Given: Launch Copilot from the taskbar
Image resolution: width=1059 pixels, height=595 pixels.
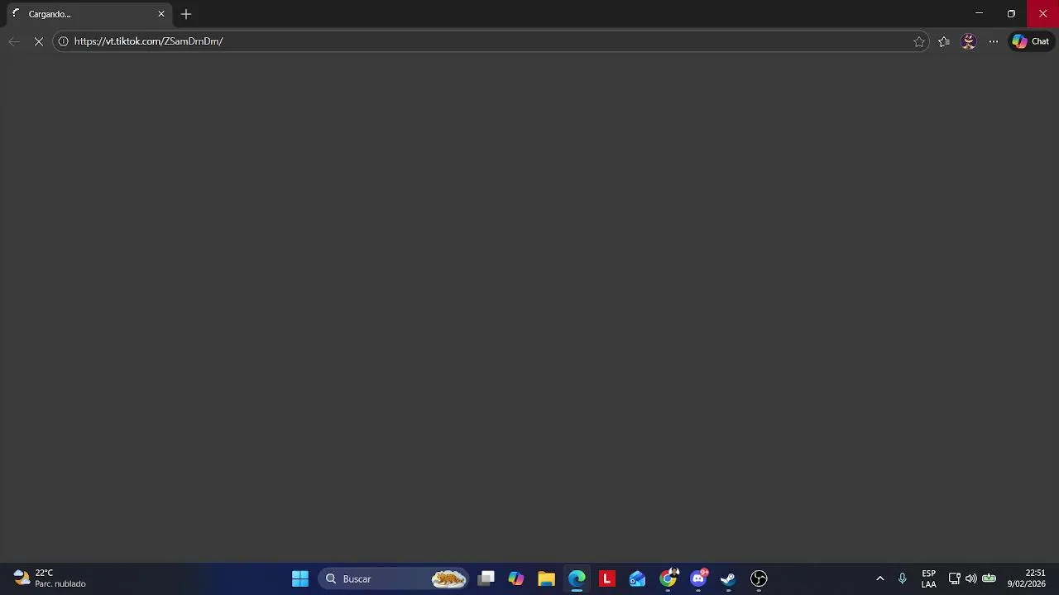Looking at the screenshot, I should 516,578.
